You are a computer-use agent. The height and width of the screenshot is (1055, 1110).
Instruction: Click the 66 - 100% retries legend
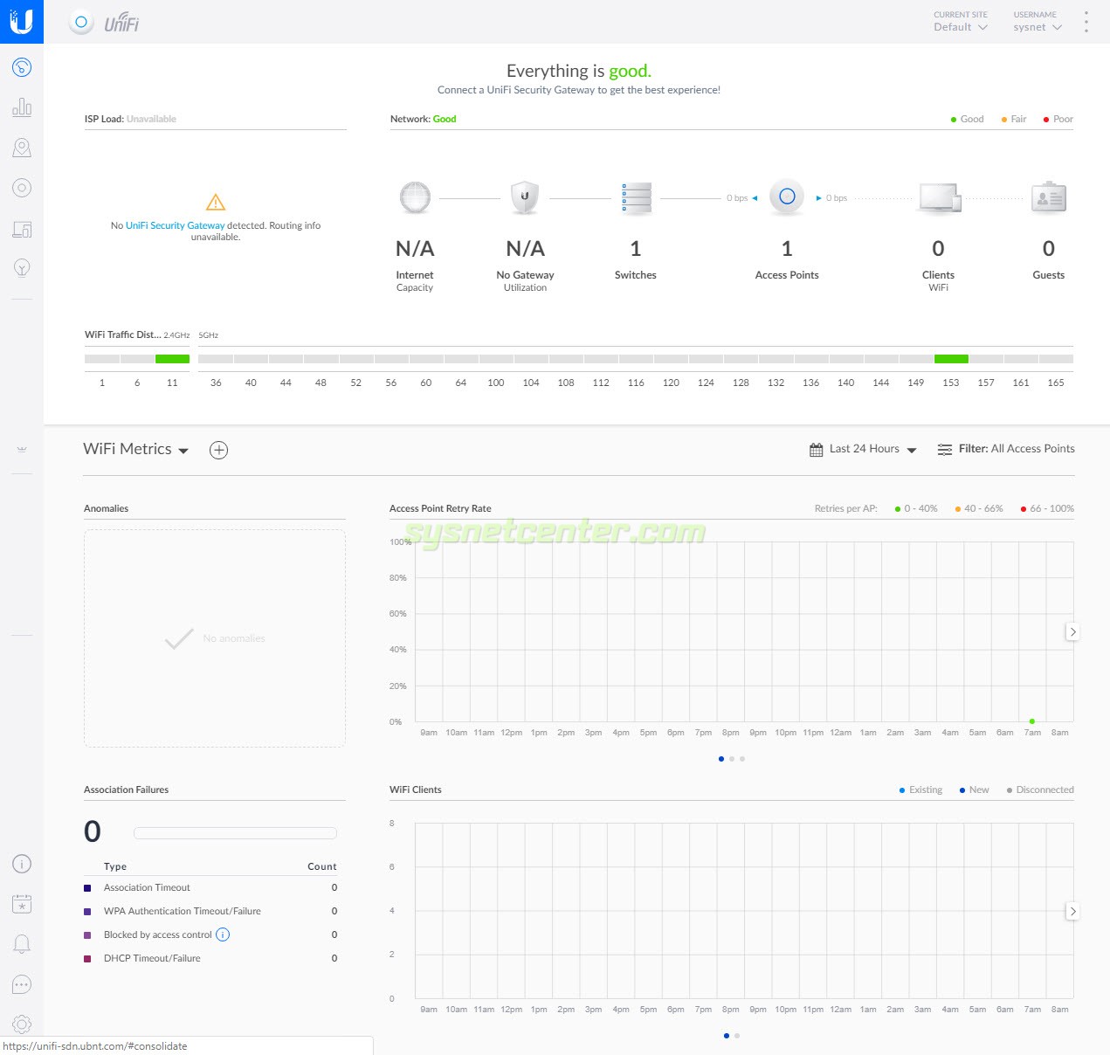(1047, 508)
